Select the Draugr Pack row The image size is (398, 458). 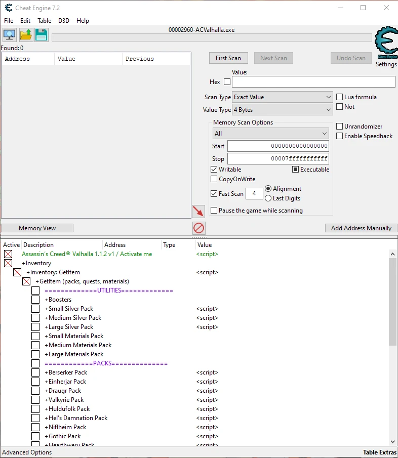click(195, 391)
